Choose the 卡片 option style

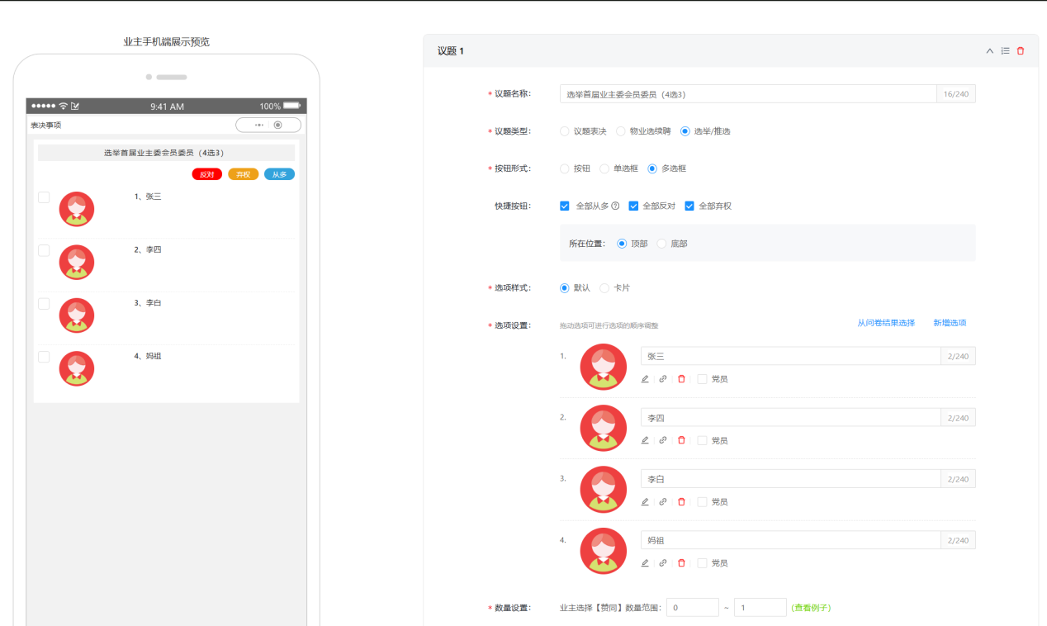coord(604,288)
